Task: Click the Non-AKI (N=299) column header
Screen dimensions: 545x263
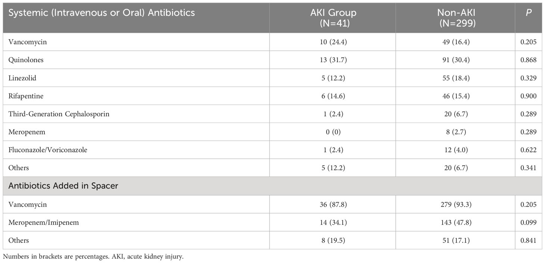Action: pyautogui.click(x=455, y=17)
